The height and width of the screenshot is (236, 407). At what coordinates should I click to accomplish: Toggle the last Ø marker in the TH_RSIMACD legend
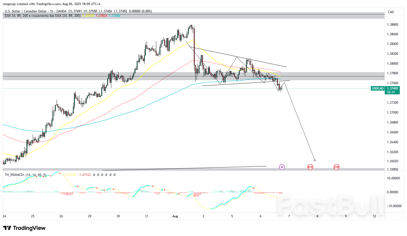pos(114,175)
